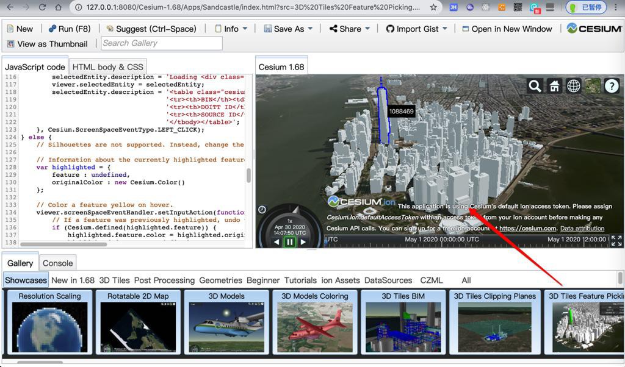Toggle fullscreen in the Cesium viewer
This screenshot has width=625, height=367.
[616, 241]
